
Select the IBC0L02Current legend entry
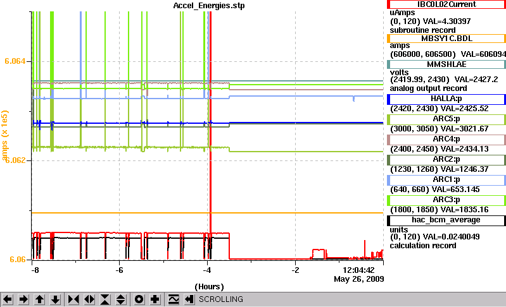(x=446, y=4)
